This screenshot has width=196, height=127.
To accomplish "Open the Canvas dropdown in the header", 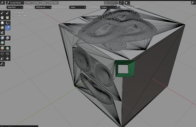I will (x=111, y=3).
